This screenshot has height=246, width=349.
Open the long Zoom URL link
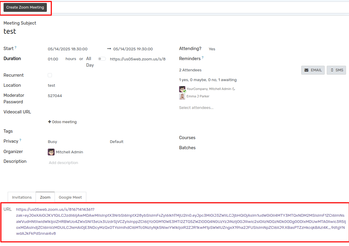[181, 221]
